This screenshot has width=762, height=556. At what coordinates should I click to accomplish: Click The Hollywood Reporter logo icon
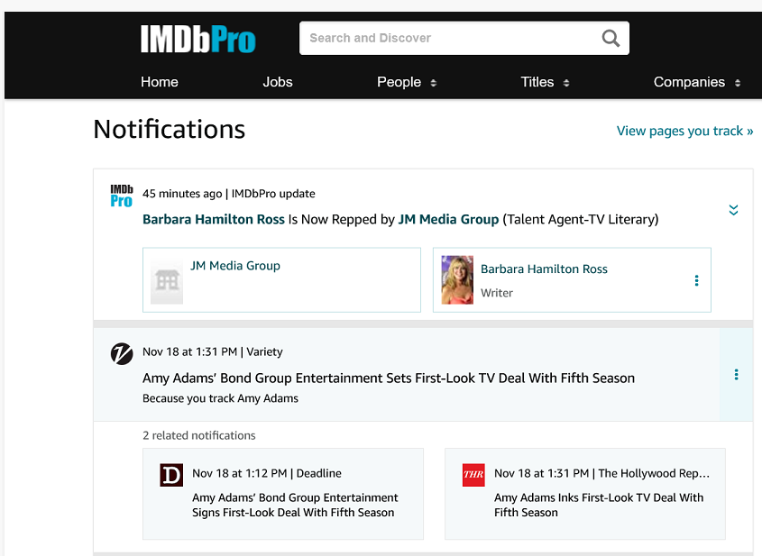[x=473, y=474]
